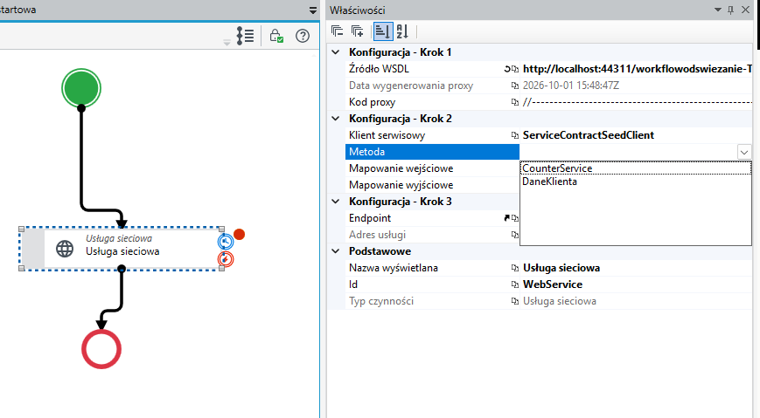Click the proxy generation date value 2026-10-01
This screenshot has height=418, width=760.
point(571,86)
